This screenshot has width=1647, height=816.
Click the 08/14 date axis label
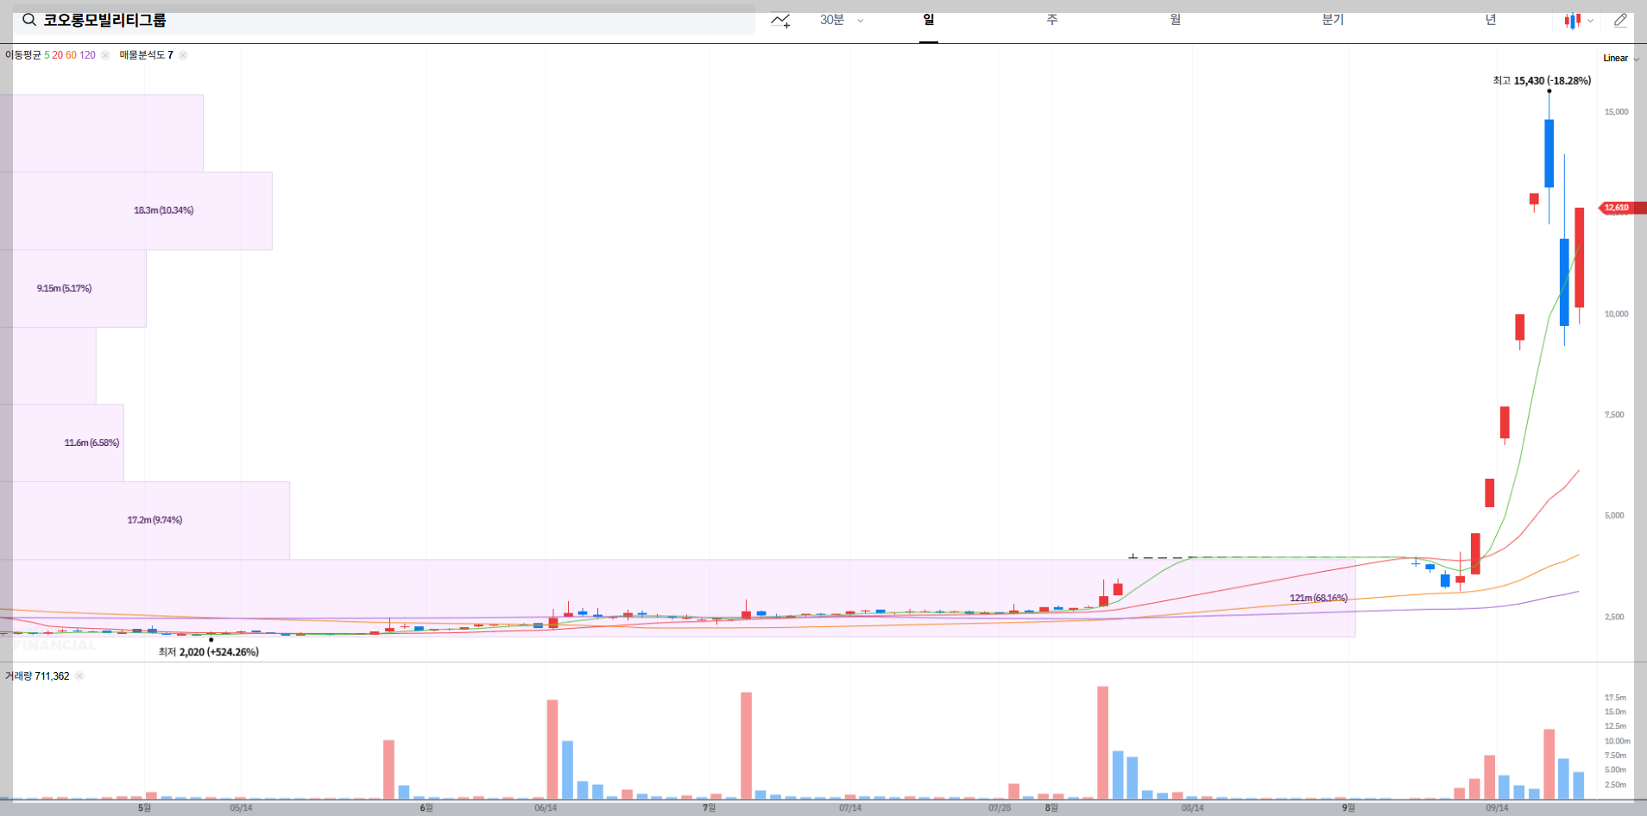point(1192,808)
